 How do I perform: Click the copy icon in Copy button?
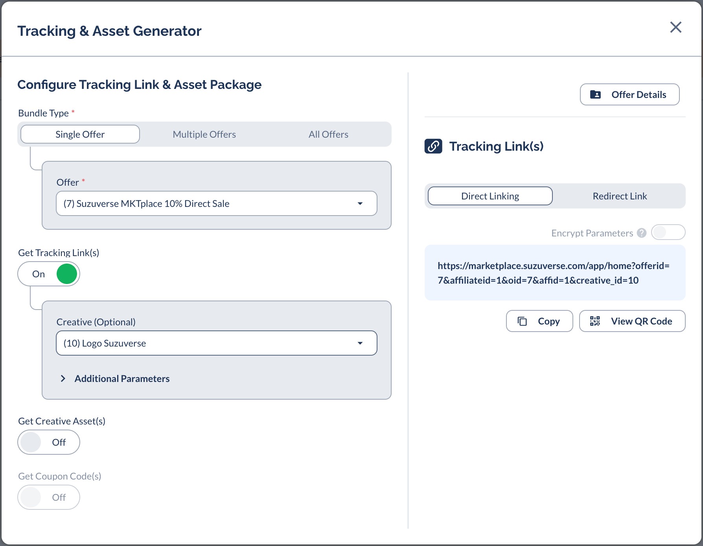522,321
